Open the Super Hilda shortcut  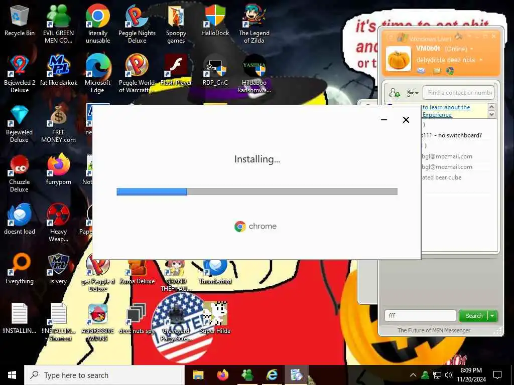tap(215, 318)
